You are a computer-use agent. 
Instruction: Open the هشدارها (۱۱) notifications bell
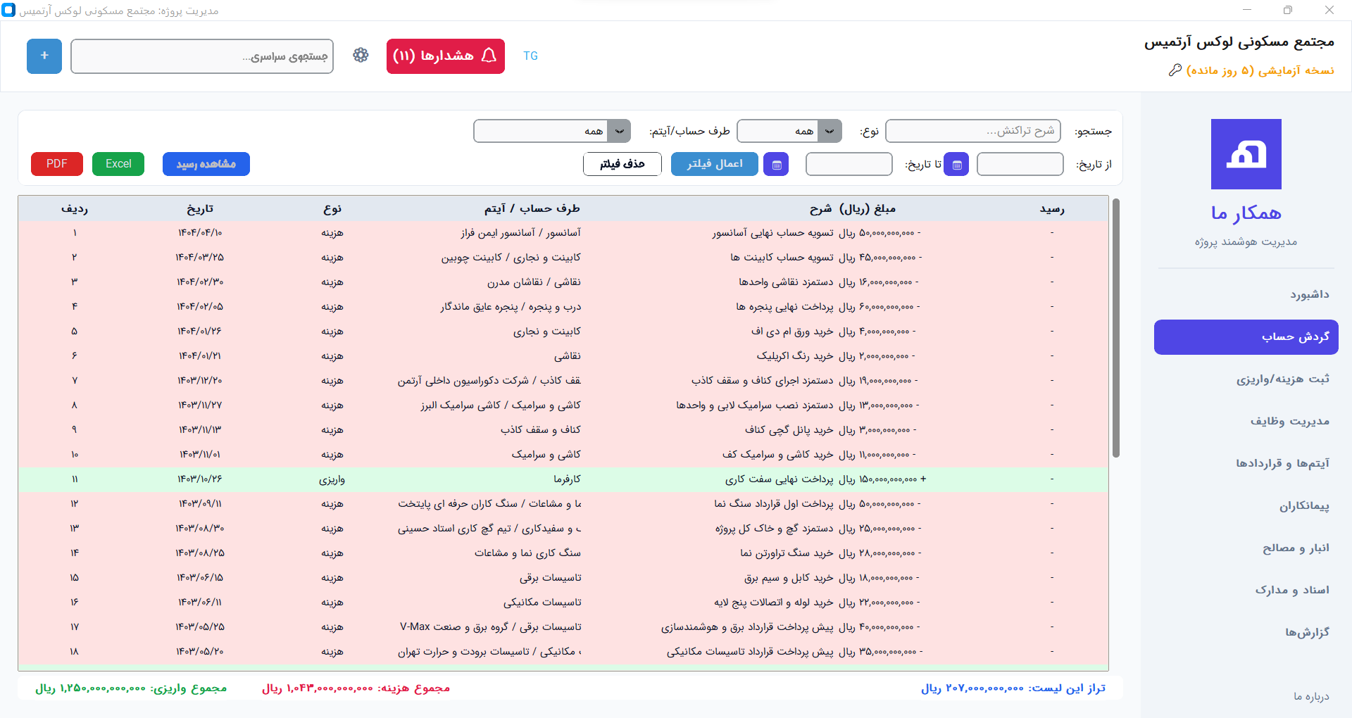[445, 56]
